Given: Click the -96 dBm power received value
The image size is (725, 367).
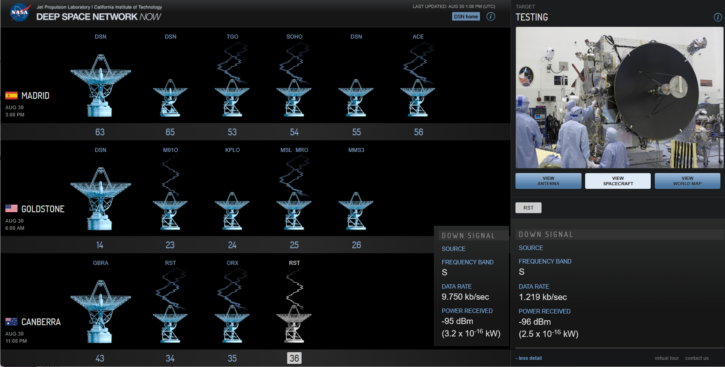Looking at the screenshot, I should 535,322.
